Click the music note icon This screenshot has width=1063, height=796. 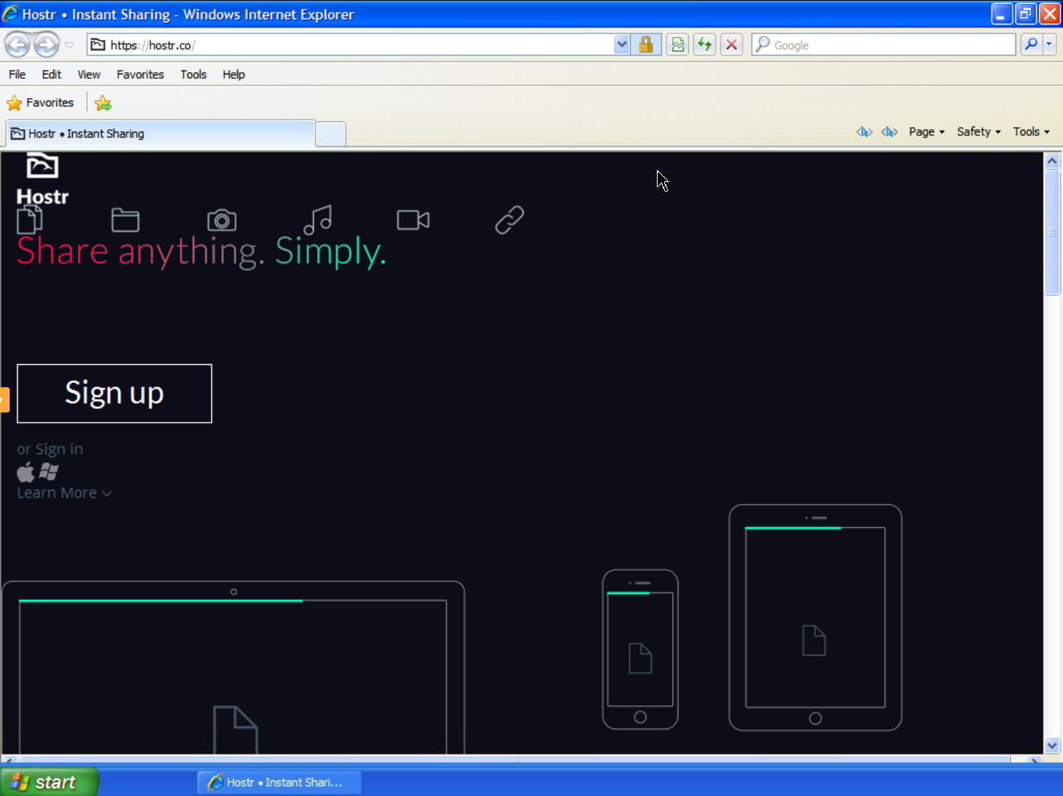(318, 220)
